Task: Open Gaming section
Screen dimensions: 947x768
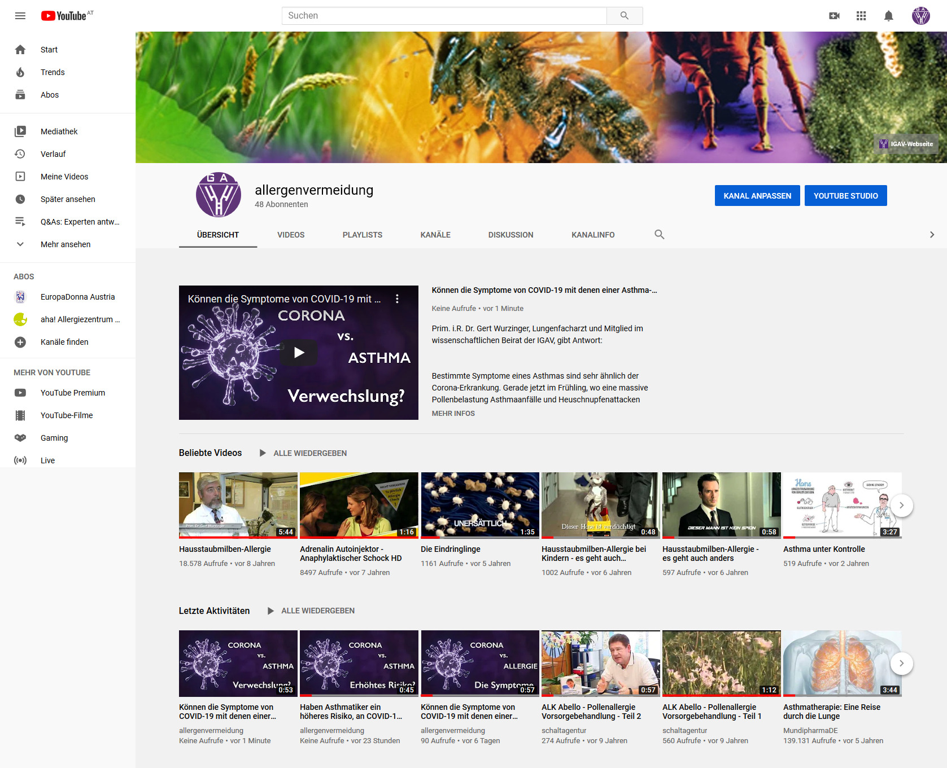Action: pyautogui.click(x=68, y=438)
